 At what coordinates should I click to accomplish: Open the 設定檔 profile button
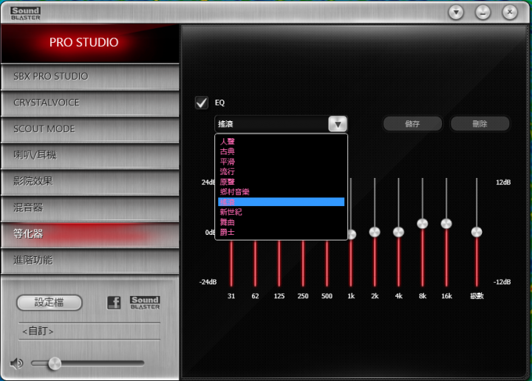pos(50,302)
